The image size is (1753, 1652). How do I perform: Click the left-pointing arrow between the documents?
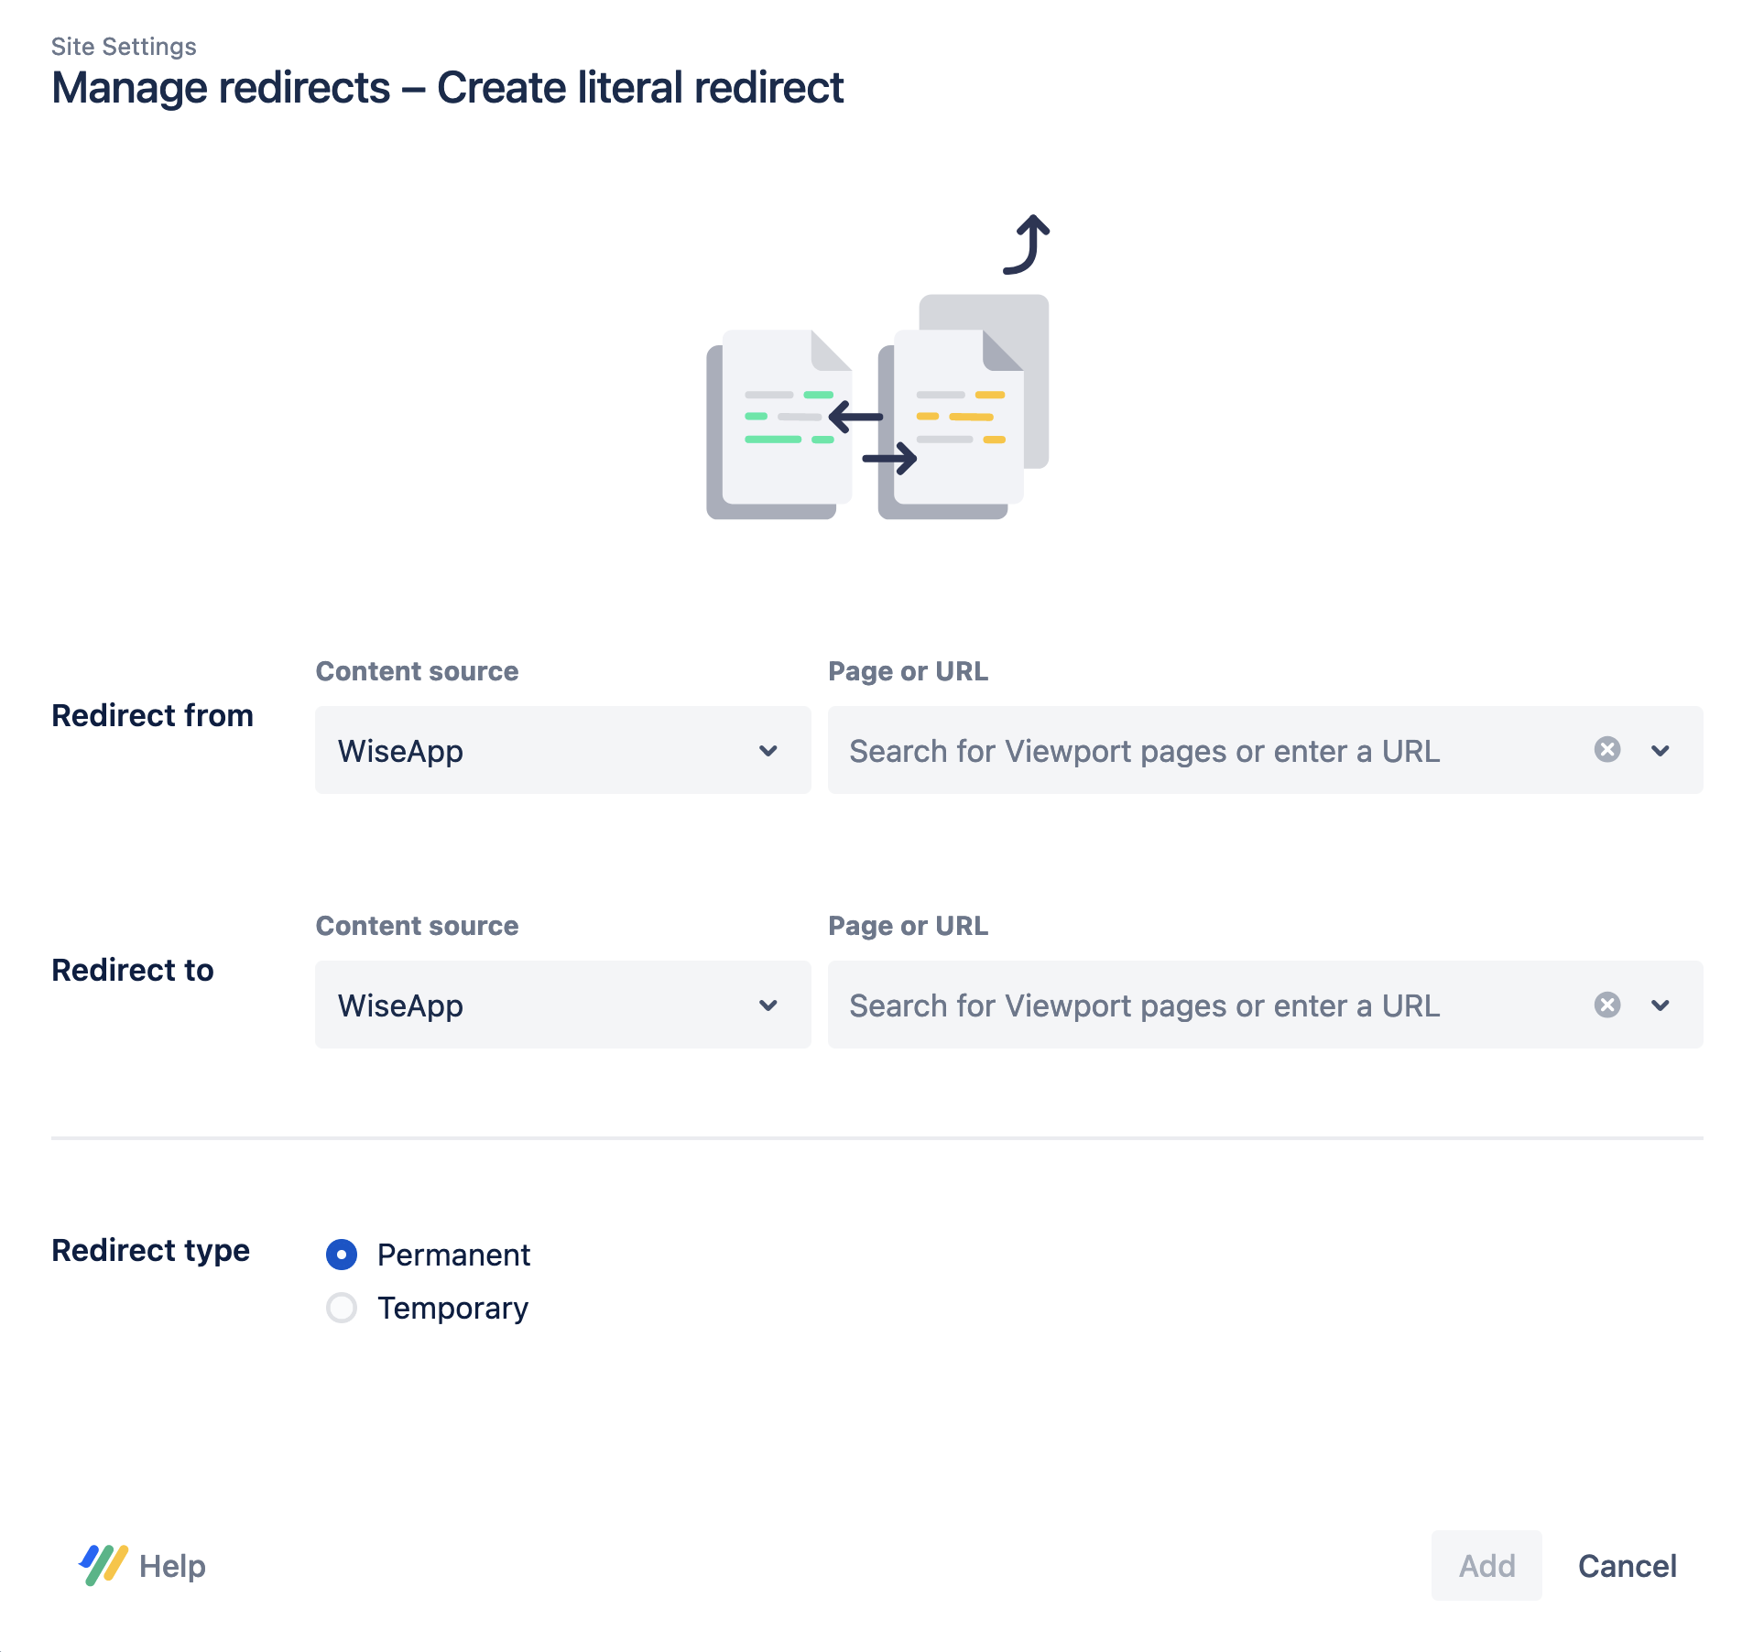point(855,417)
